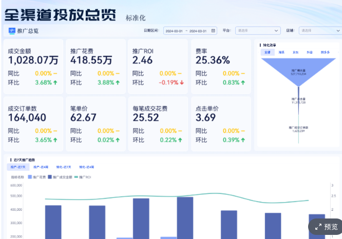Screen dimensions: 342x239
Task: Click the 预览 preview button
Action: 326,227
